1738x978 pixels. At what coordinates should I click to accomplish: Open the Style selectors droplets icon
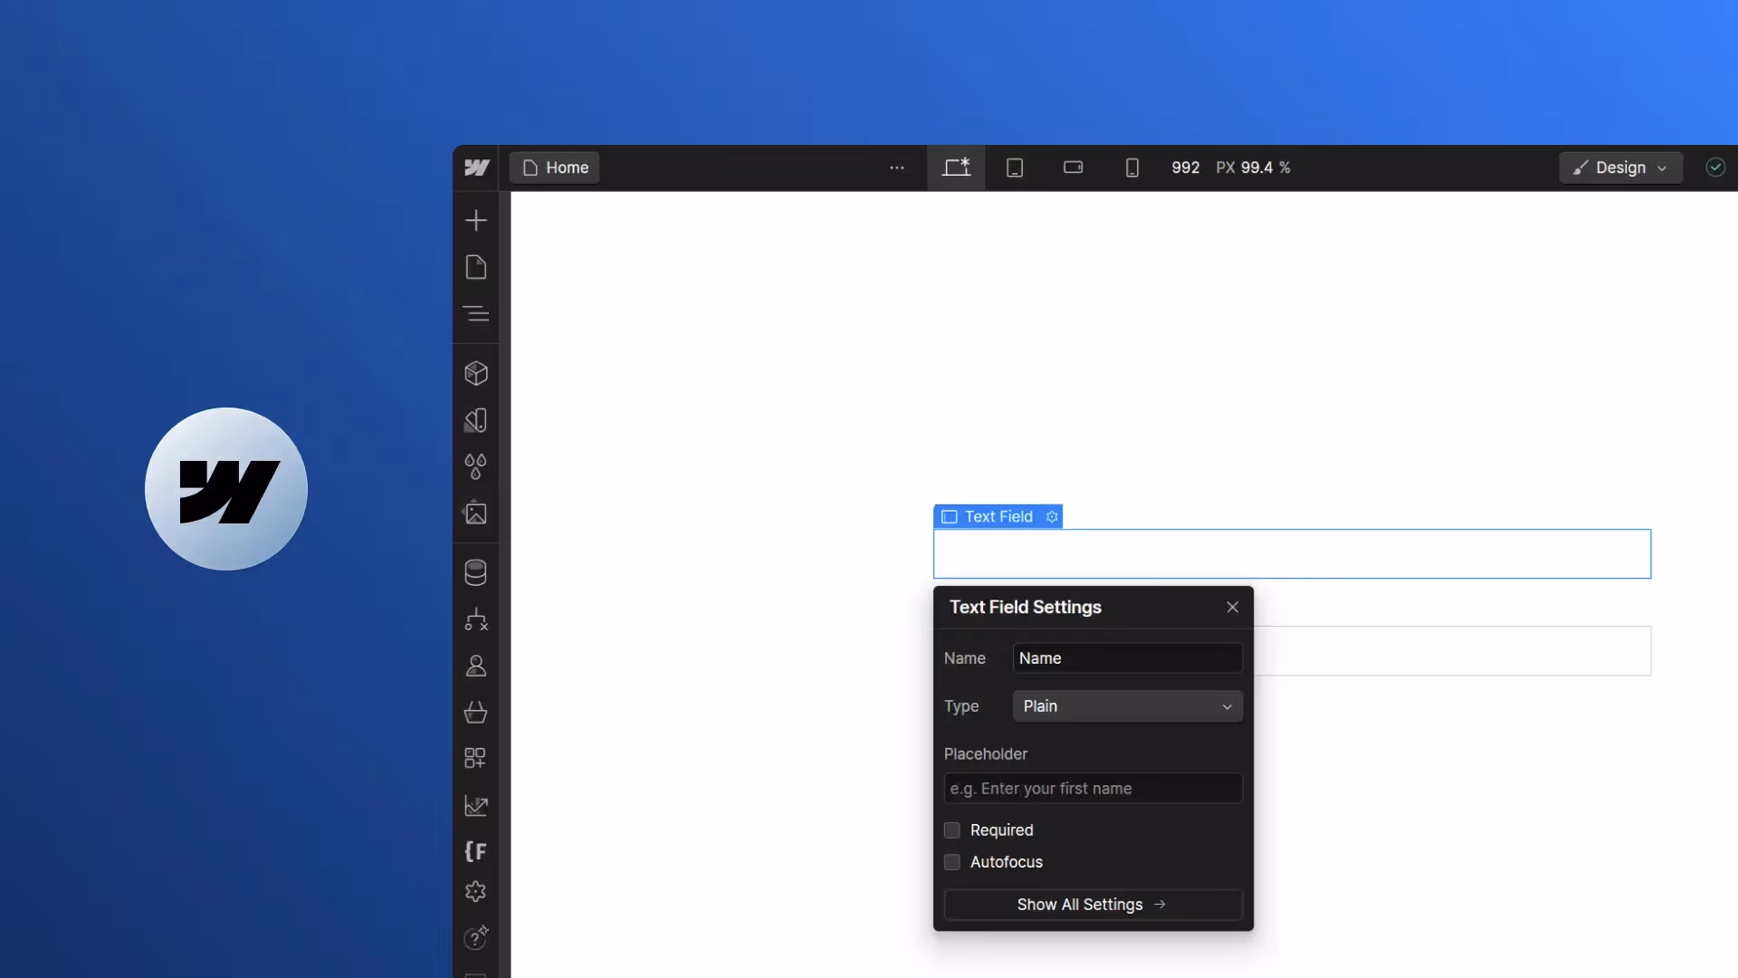tap(475, 466)
